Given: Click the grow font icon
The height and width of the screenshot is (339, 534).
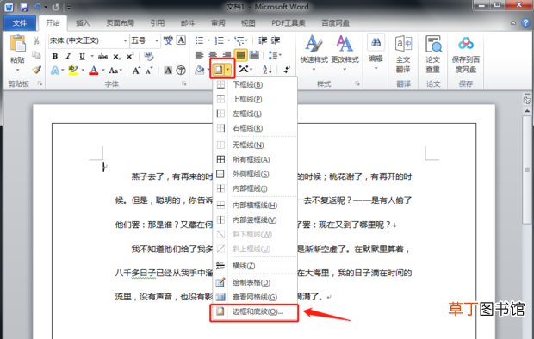Looking at the screenshot, I should (136, 71).
